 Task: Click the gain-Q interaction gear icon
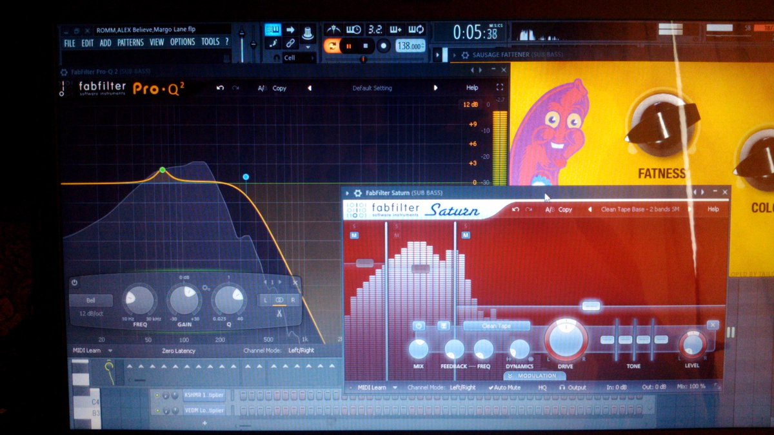click(x=206, y=287)
